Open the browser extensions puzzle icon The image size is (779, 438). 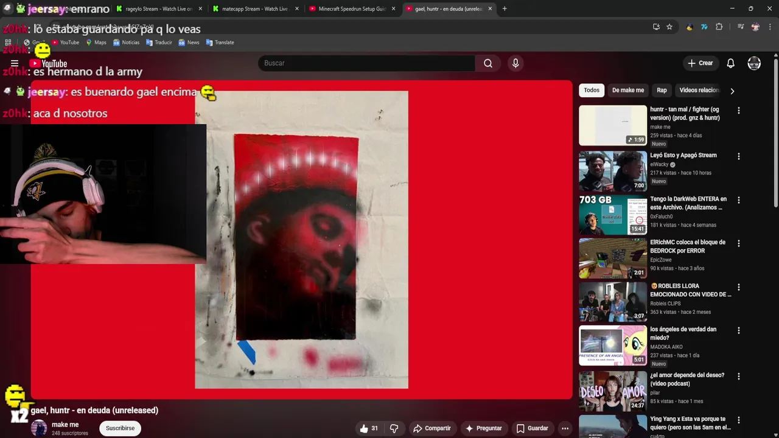click(x=719, y=27)
